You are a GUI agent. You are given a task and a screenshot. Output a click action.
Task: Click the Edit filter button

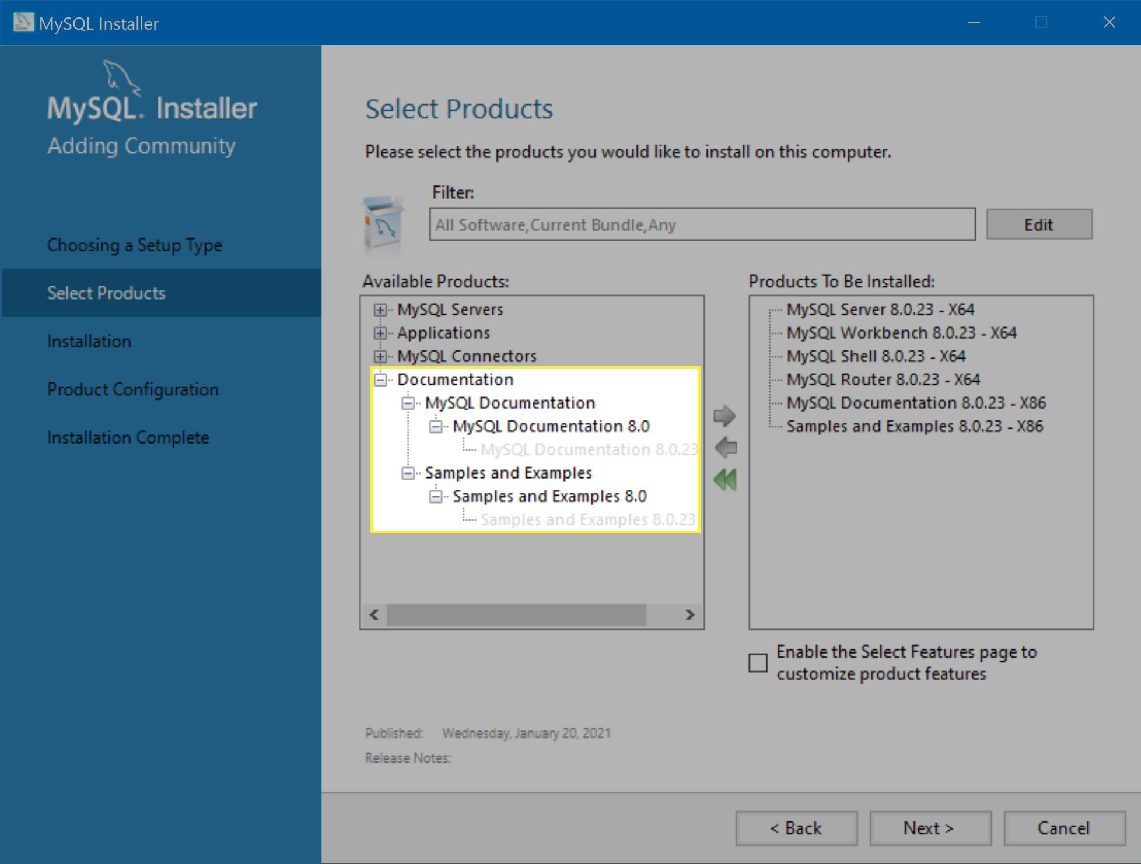click(1039, 224)
